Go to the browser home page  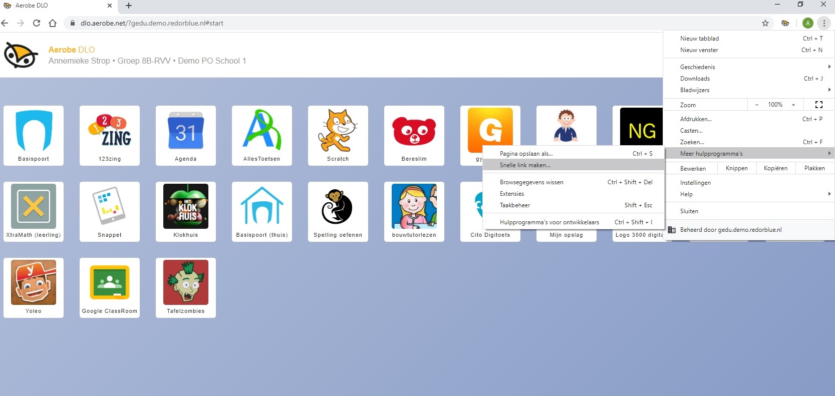pyautogui.click(x=53, y=23)
